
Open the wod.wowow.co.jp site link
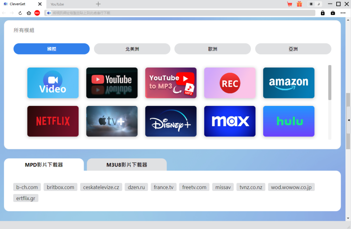click(291, 187)
